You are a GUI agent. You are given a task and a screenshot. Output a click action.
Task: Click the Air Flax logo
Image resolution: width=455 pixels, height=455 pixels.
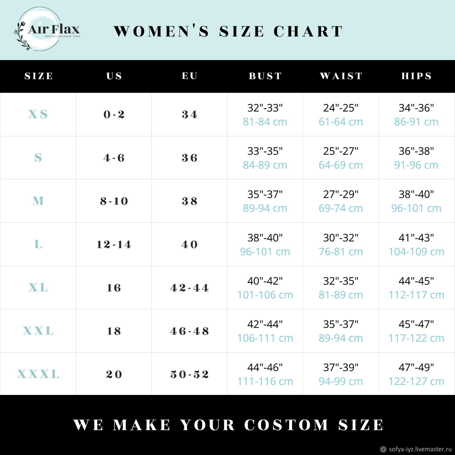click(47, 29)
